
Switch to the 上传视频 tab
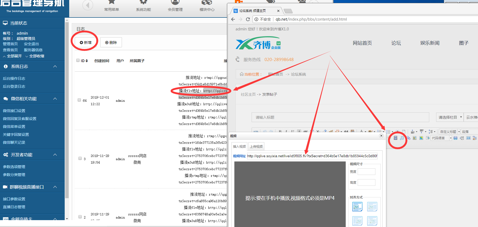[256, 146]
